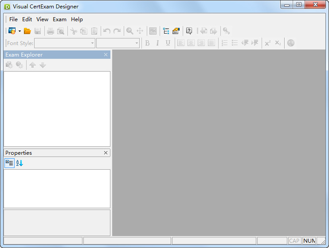Maximize the Visual CertExam Designer window

point(299,4)
